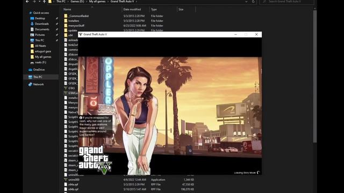
Task: Open 'naats (F:)' drive in the sidebar
Action: (40, 62)
